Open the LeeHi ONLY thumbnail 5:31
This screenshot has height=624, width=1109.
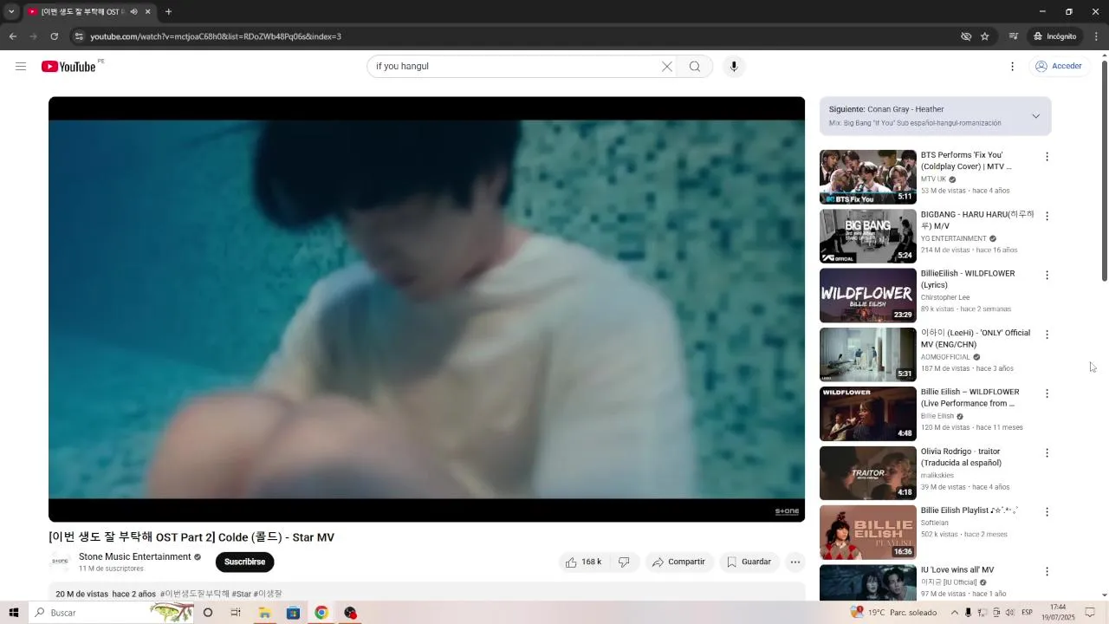[x=868, y=354]
